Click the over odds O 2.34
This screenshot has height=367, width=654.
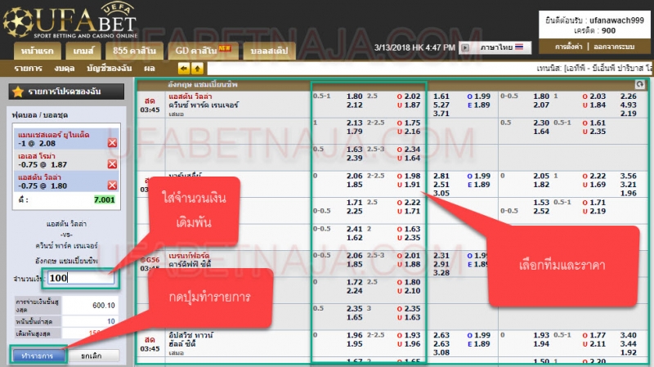click(409, 150)
